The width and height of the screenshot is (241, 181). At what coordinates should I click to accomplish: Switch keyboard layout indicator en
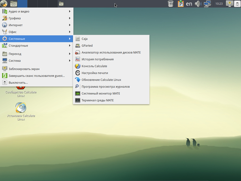click(x=189, y=4)
